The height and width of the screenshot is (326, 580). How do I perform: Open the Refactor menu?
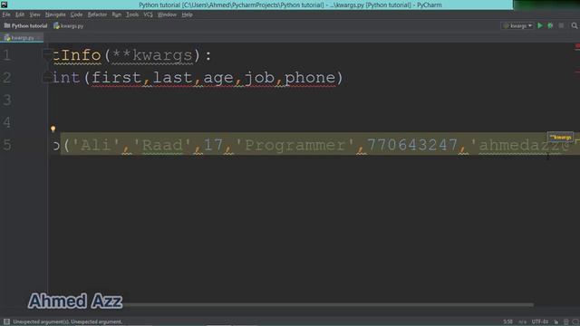[x=97, y=14]
